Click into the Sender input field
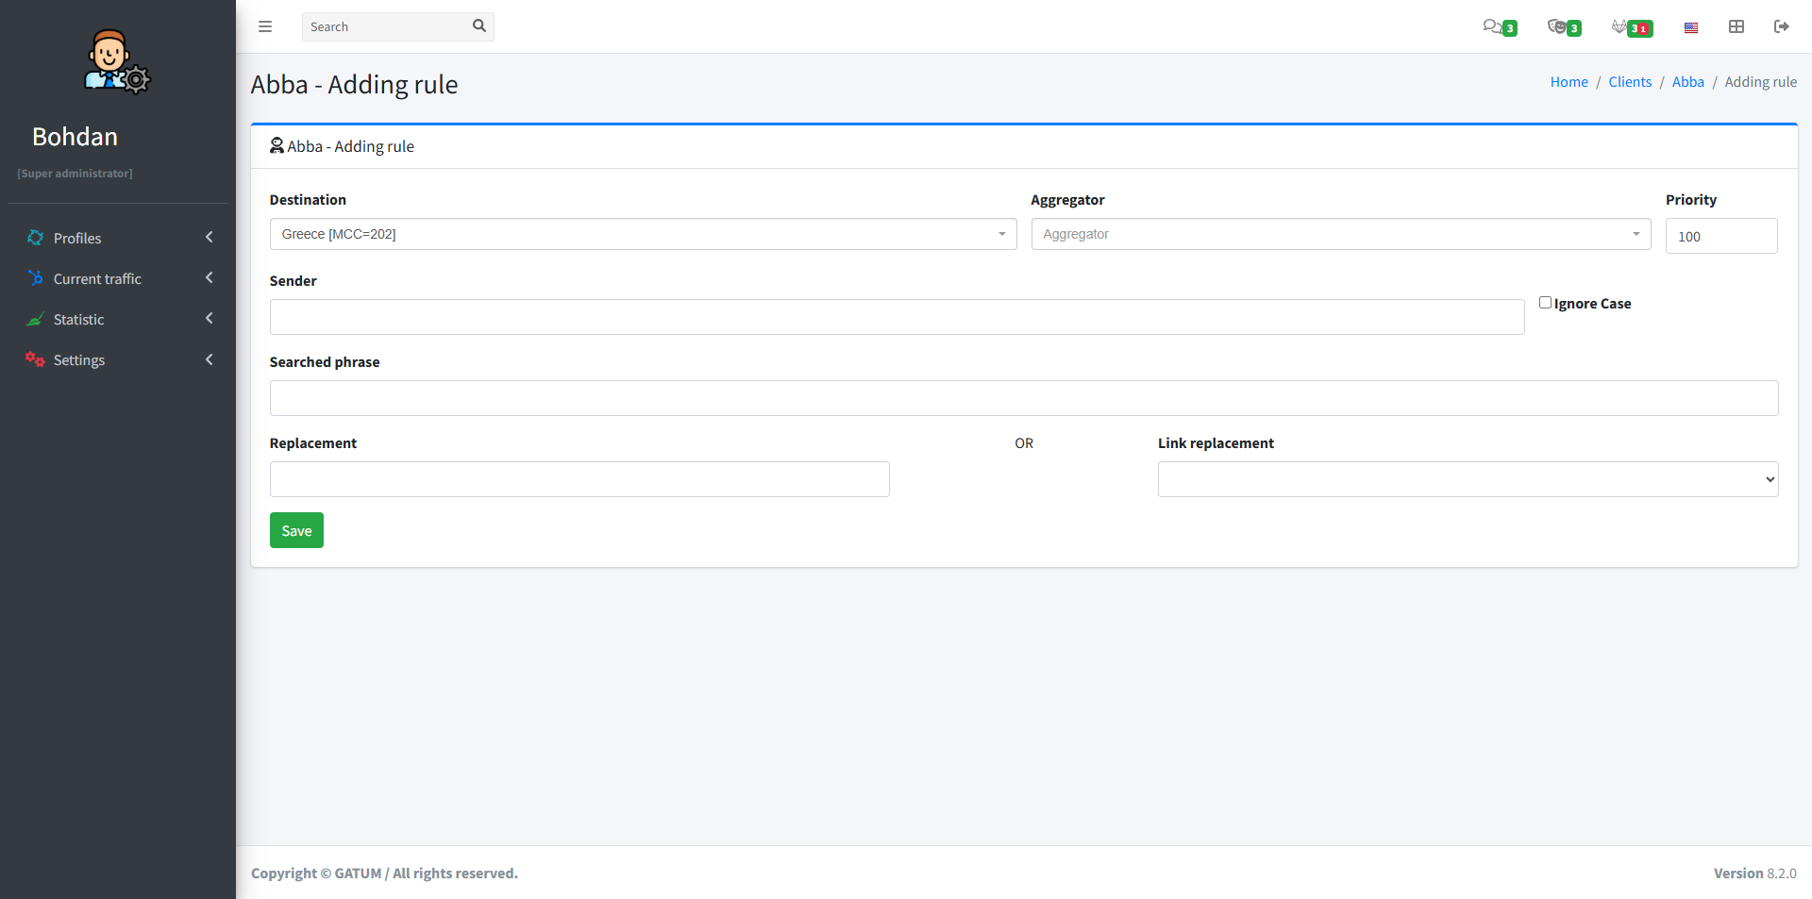This screenshot has height=899, width=1812. pos(897,317)
